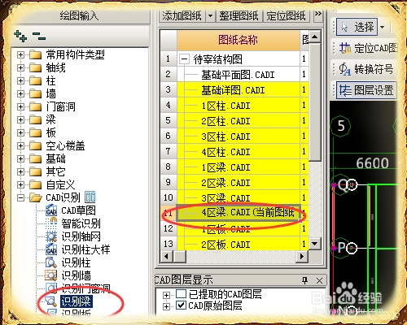The image size is (407, 325).
Task: Click the green plus expand-all icon
Action: coord(20,36)
